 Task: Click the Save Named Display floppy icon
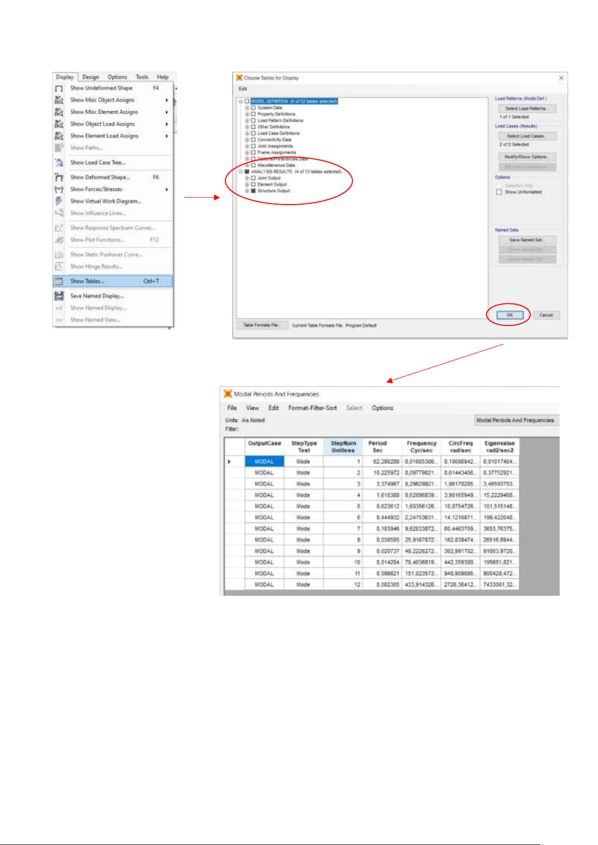click(59, 296)
